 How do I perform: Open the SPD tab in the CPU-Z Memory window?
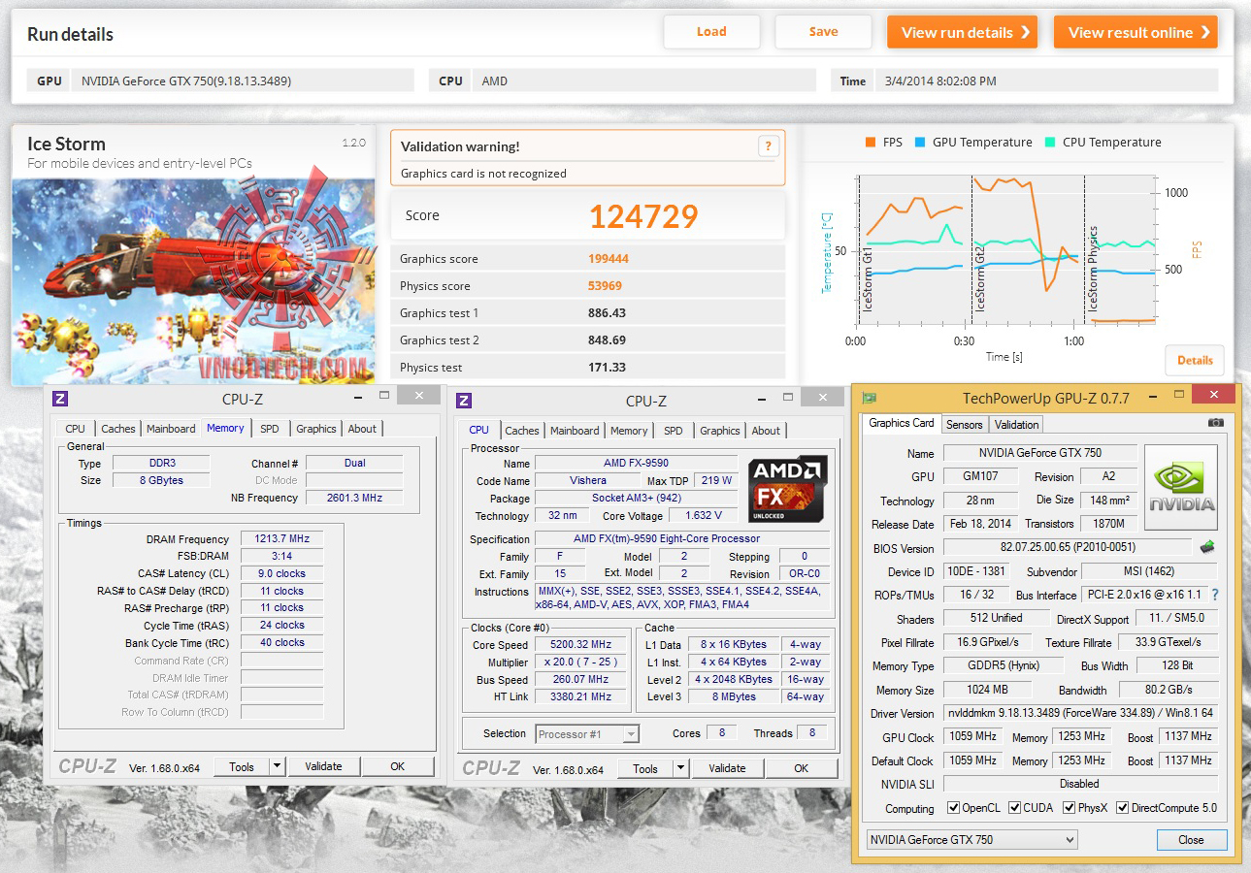click(270, 429)
